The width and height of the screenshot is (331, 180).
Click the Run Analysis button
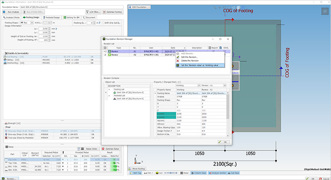[x=12, y=12]
